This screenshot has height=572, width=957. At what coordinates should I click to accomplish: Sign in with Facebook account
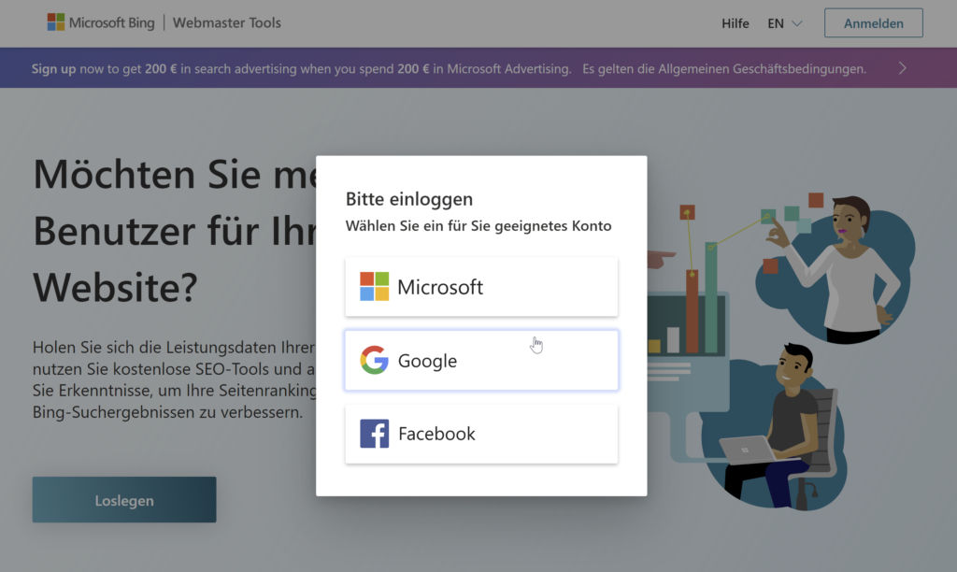tap(481, 434)
